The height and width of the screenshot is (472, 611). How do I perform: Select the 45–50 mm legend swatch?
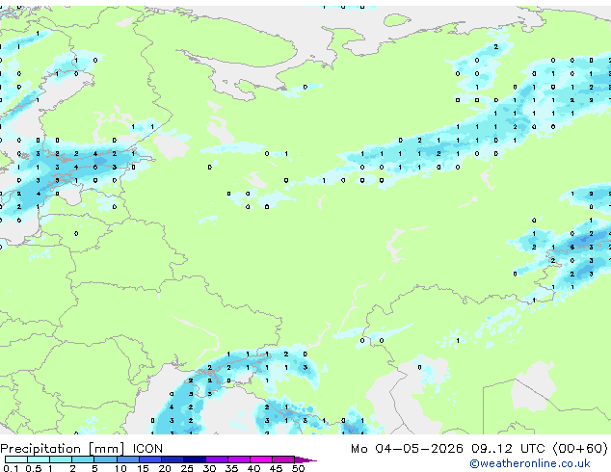point(283,459)
